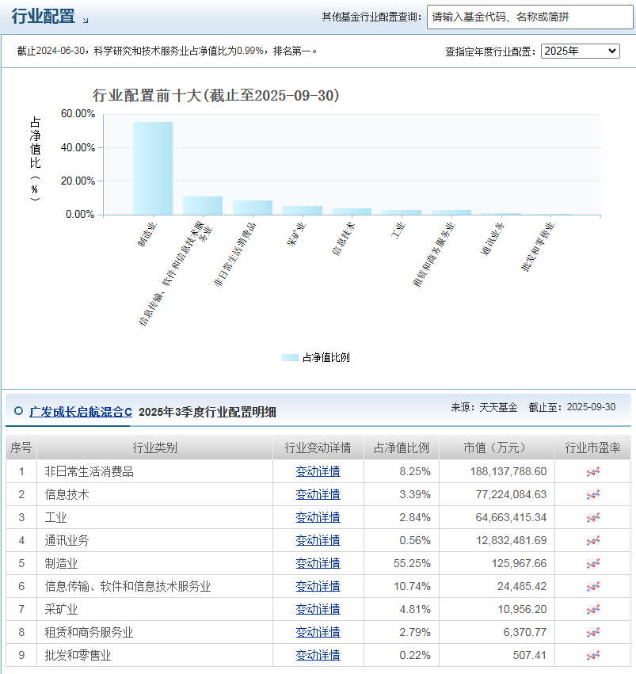This screenshot has height=674, width=636.
Task: Click the 行业变动详情 column header
Action: click(x=318, y=447)
